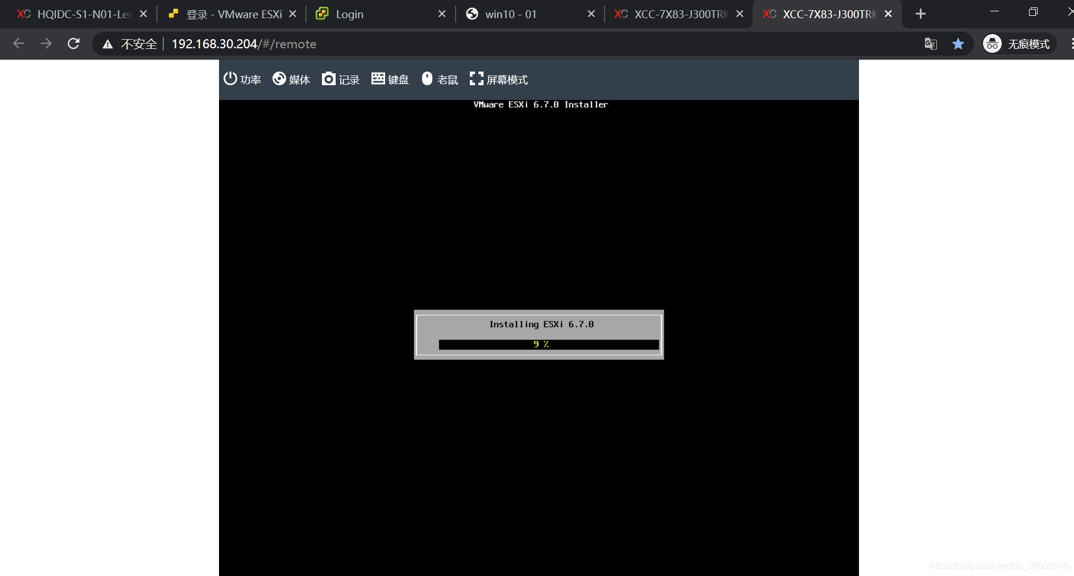
Task: Open the 媒体 media menu
Action: tap(291, 80)
